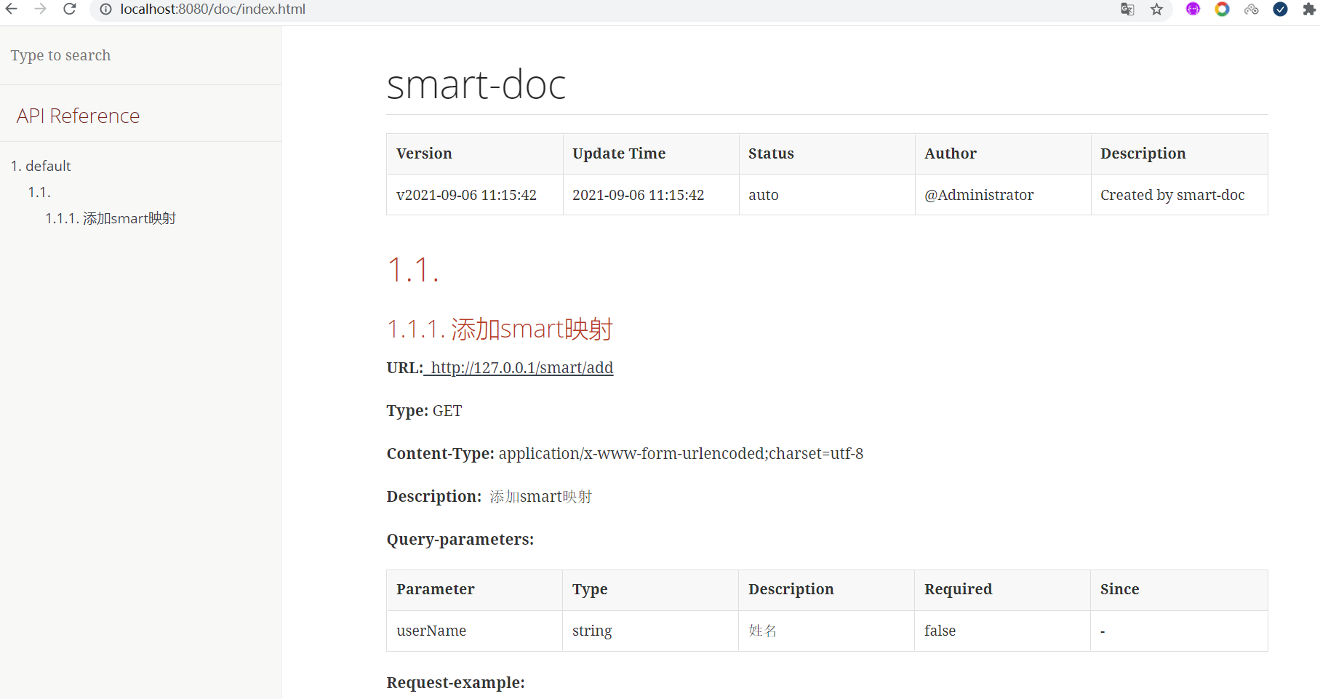Viewport: 1320px width, 699px height.
Task: Select the 'v2021-09-06 11:15:42' version cell
Action: tap(475, 195)
